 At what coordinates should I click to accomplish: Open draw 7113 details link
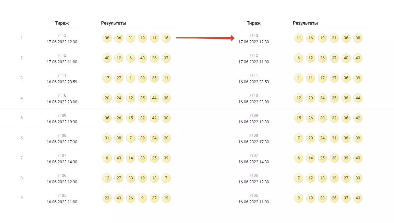click(62, 35)
